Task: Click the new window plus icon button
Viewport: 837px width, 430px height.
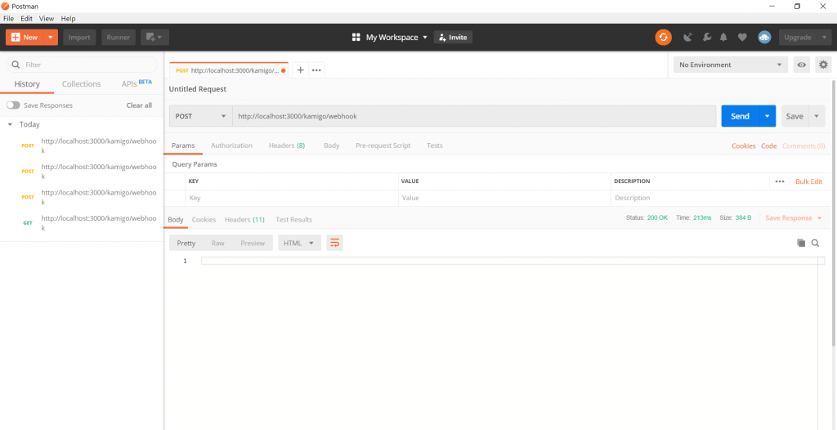Action: (x=154, y=38)
